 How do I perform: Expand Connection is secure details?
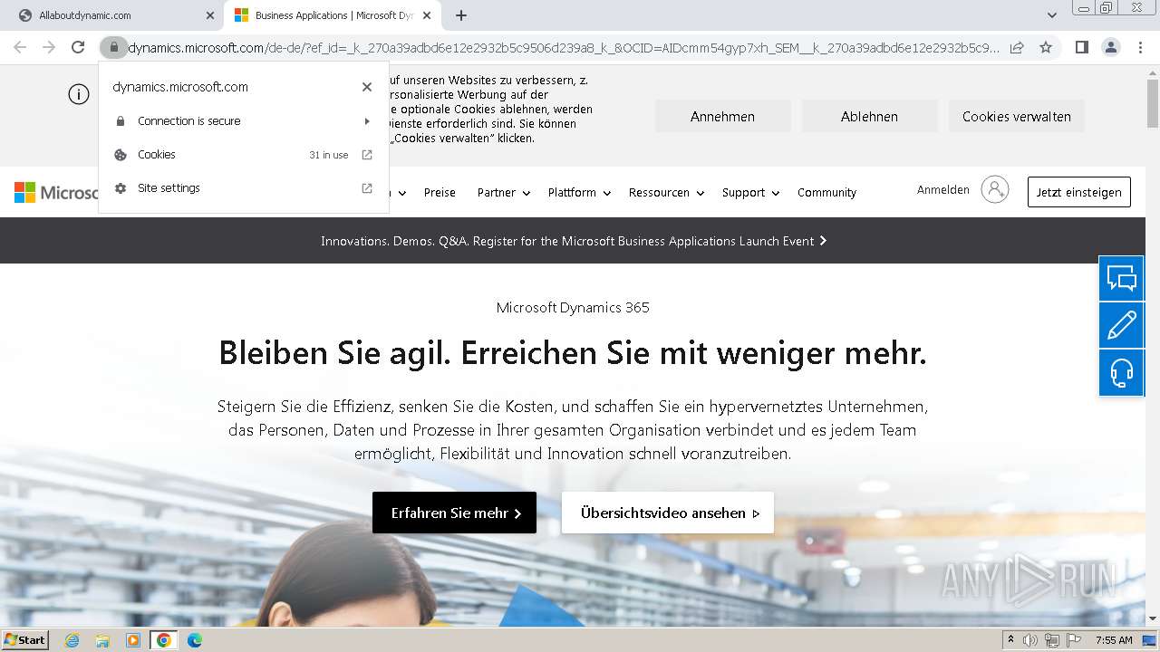pos(244,121)
